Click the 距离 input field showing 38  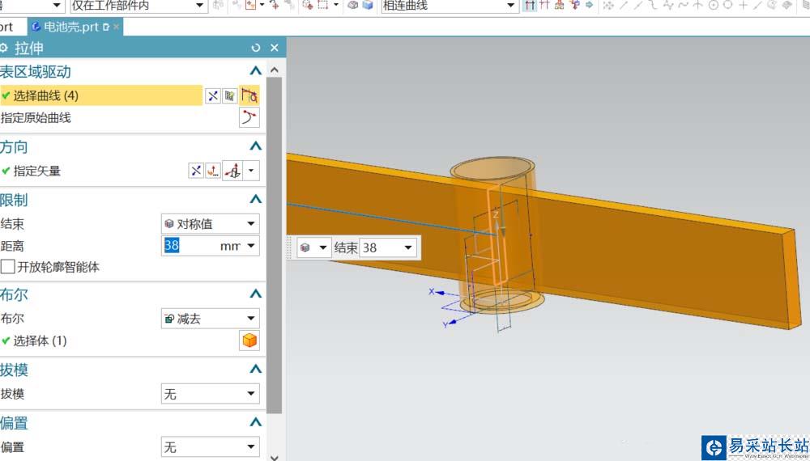tap(189, 246)
